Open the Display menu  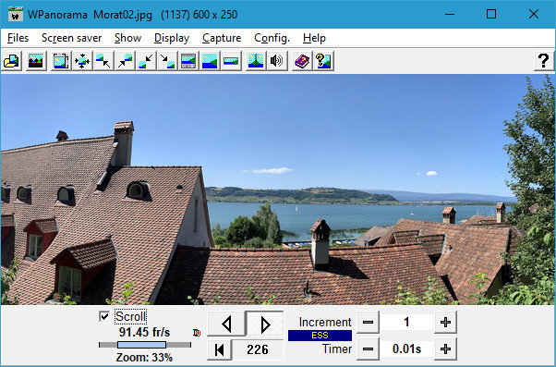click(172, 38)
